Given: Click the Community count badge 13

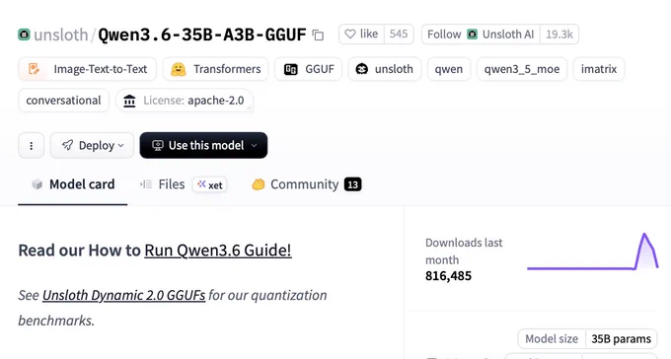Looking at the screenshot, I should (353, 184).
